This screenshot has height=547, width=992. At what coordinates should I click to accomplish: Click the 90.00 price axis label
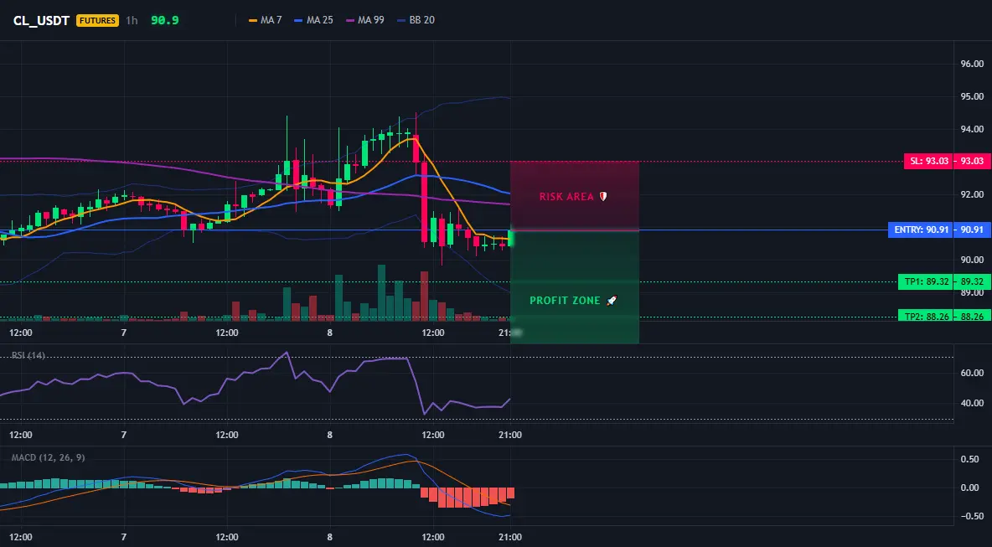point(973,260)
